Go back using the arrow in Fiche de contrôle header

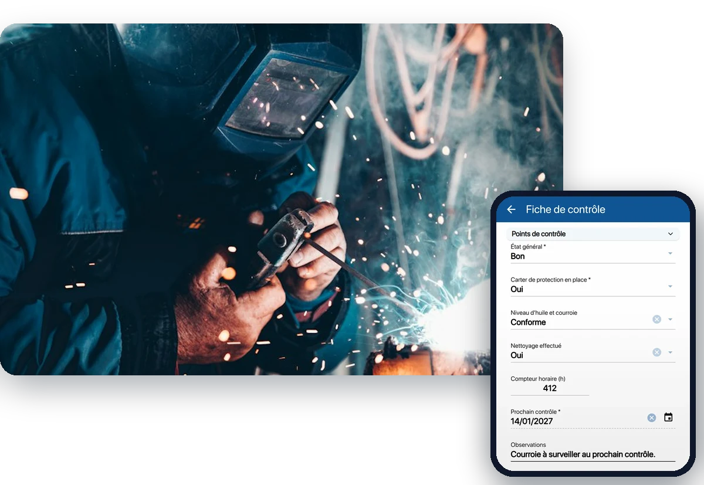[511, 209]
